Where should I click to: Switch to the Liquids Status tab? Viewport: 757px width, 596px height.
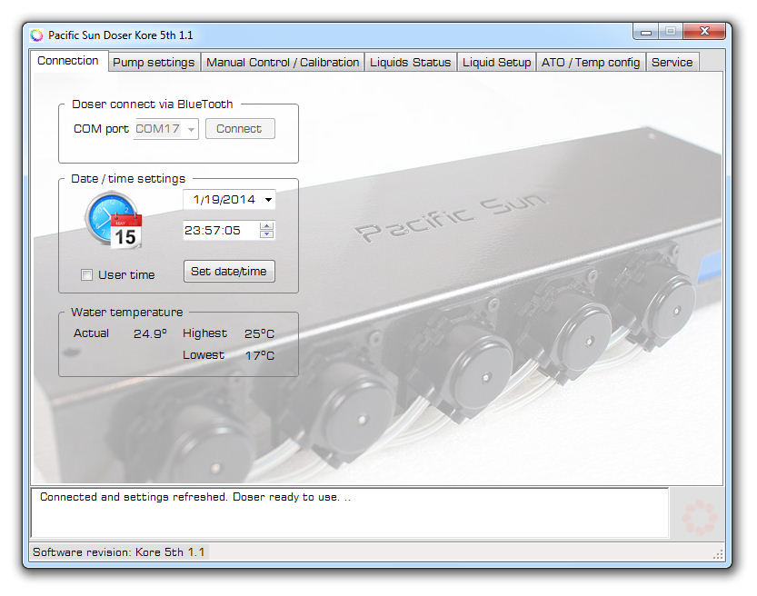(x=411, y=63)
